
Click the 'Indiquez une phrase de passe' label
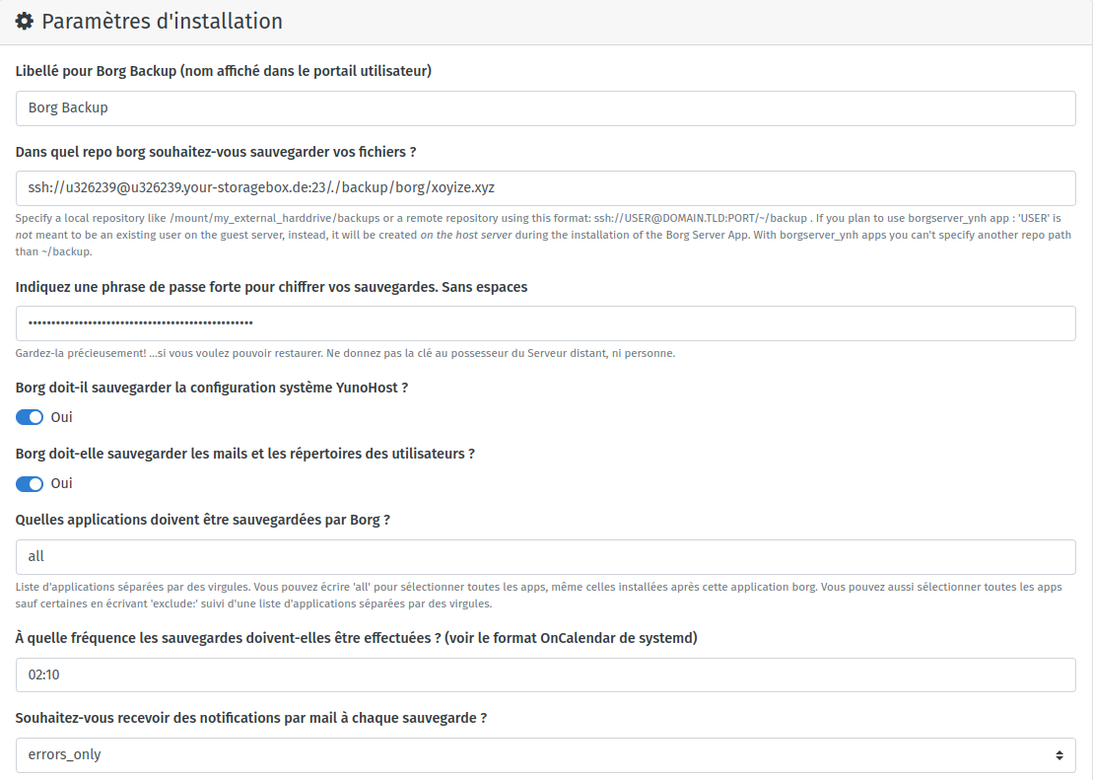271,287
